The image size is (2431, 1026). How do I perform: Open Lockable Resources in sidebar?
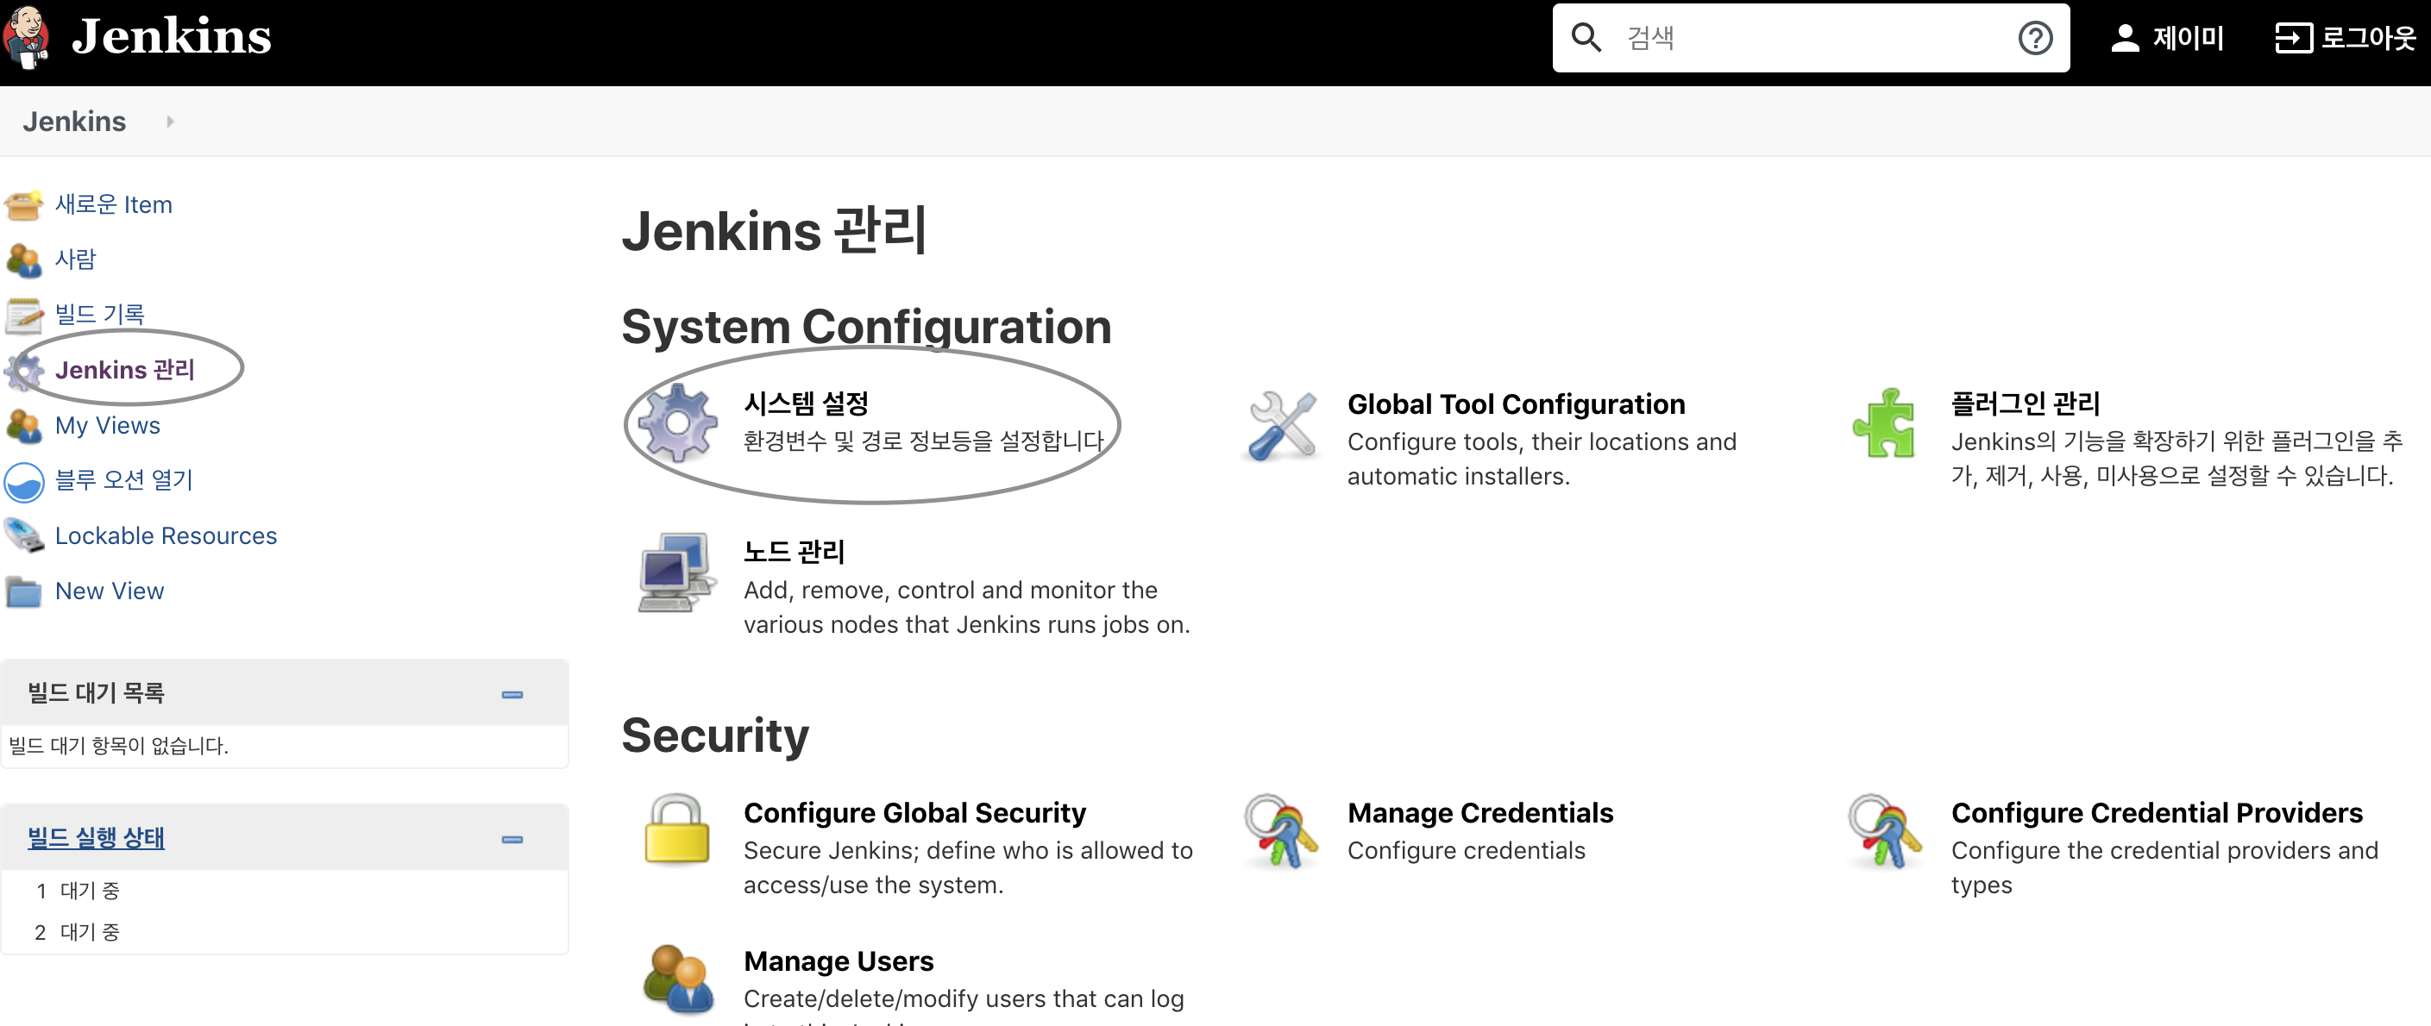coord(165,535)
